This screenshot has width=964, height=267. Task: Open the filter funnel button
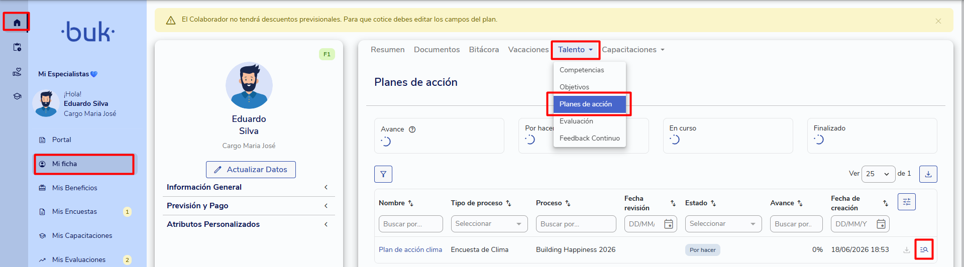(x=383, y=174)
